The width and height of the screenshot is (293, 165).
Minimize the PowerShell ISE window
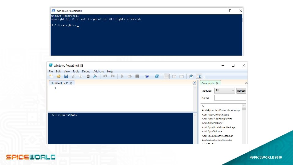[223, 65]
